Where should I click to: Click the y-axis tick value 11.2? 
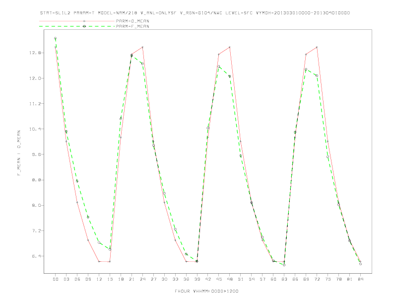(35, 104)
